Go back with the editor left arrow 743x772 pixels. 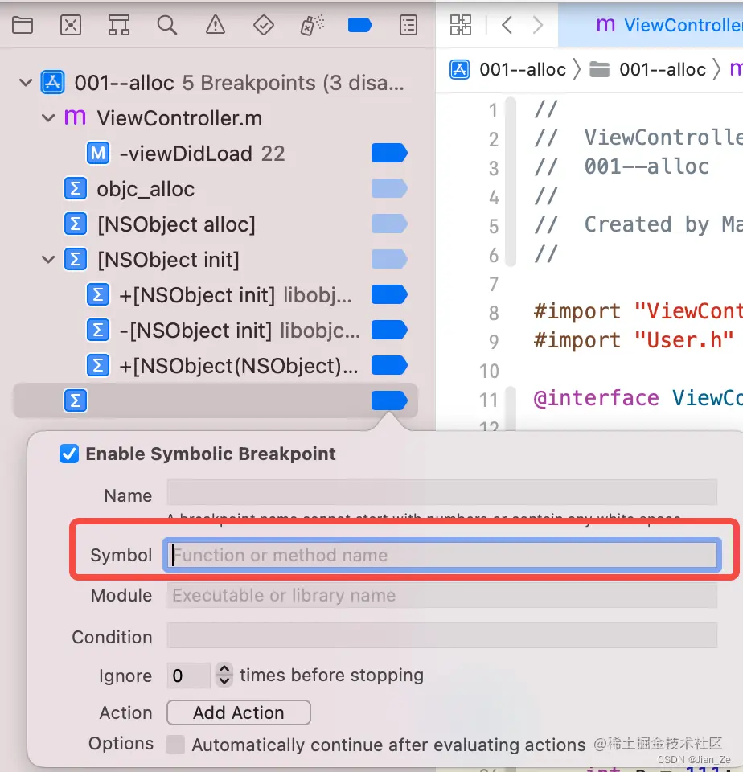pos(507,25)
